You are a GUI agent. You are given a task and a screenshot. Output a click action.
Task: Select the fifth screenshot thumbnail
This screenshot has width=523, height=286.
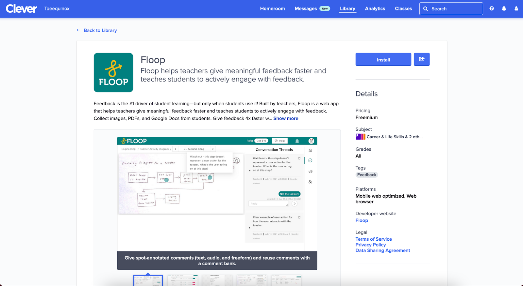pyautogui.click(x=286, y=280)
